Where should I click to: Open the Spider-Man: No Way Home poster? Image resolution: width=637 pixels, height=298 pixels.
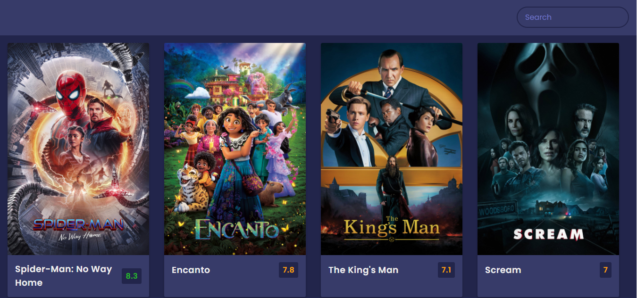[x=78, y=149]
